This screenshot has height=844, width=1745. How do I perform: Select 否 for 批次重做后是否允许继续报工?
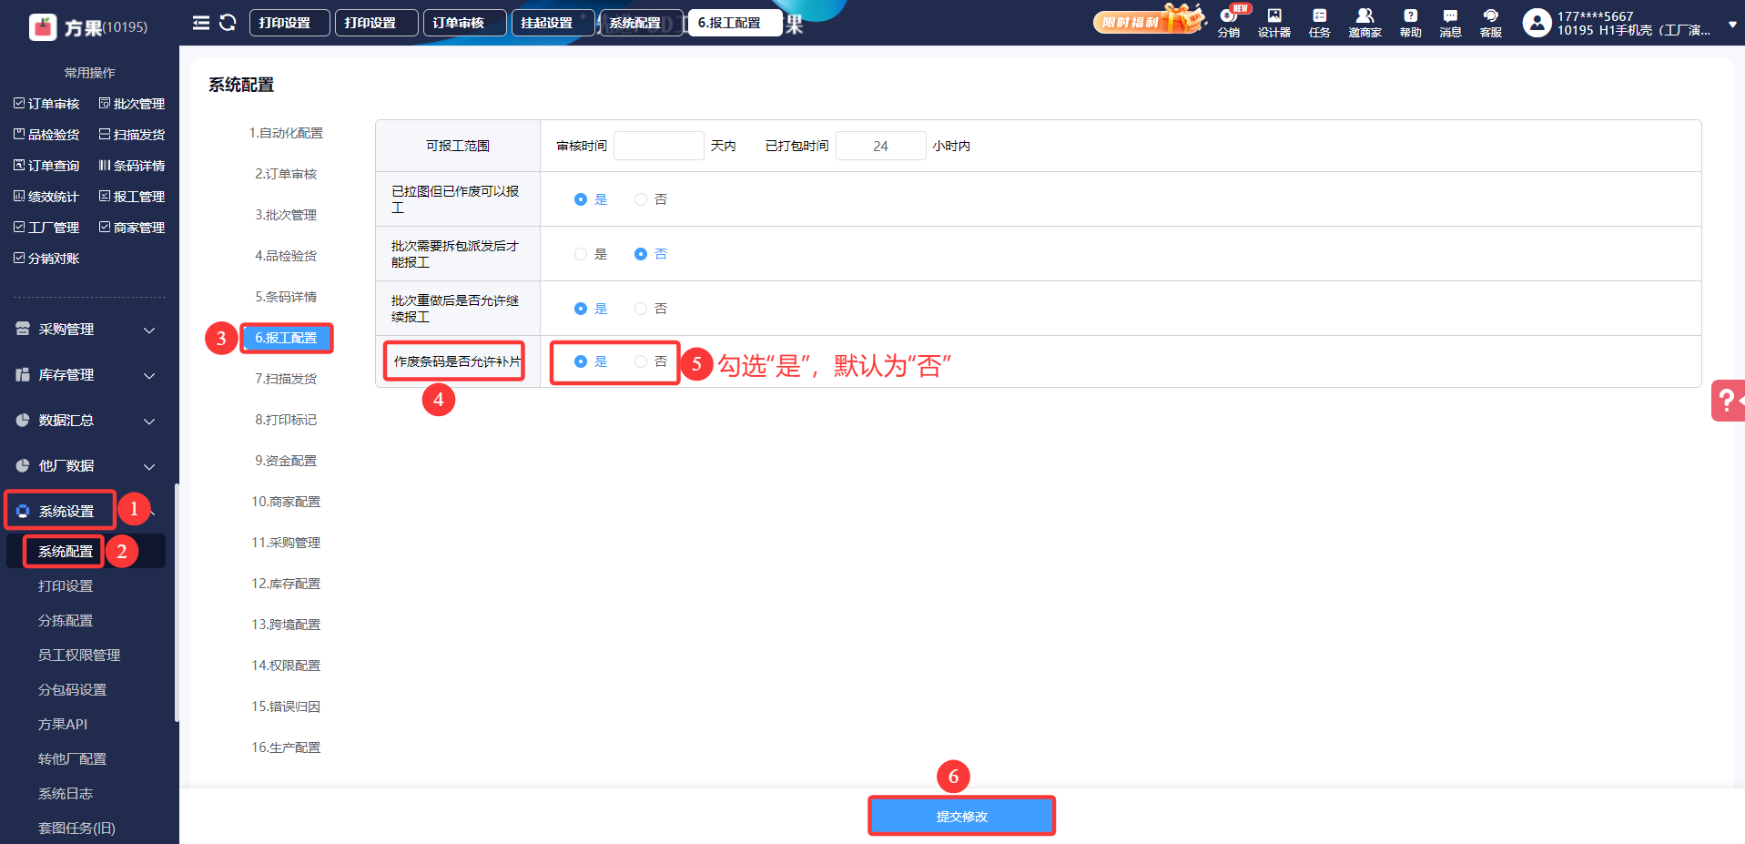click(641, 309)
